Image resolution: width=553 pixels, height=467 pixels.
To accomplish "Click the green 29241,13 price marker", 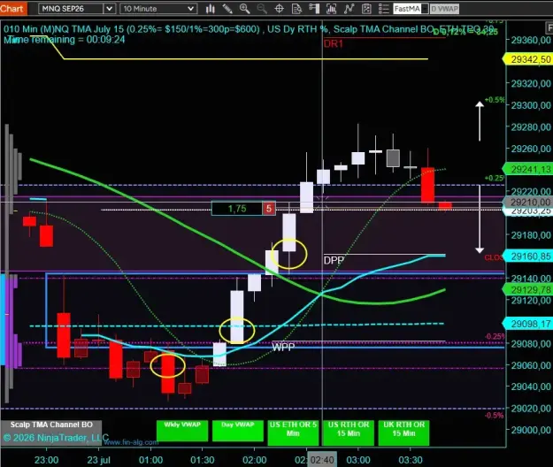I will [528, 169].
